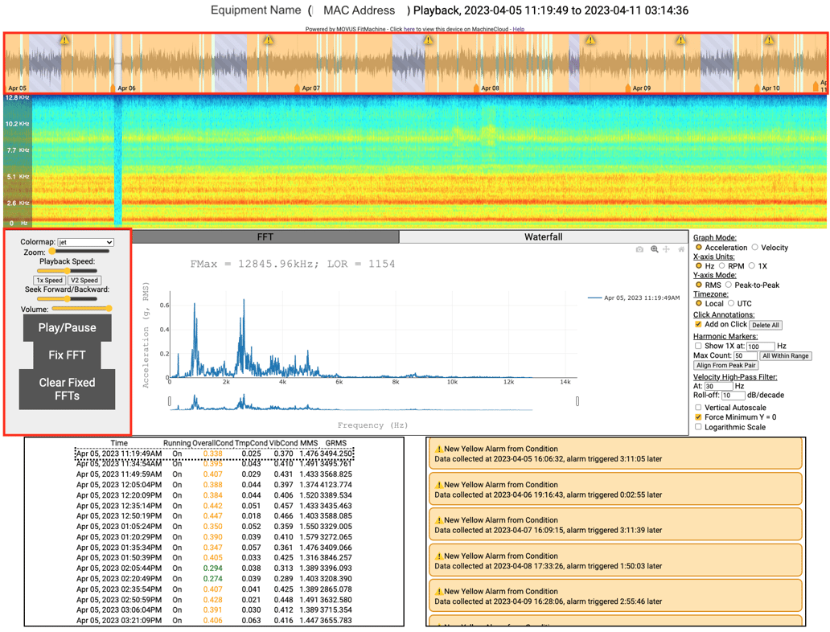This screenshot has width=830, height=632.
Task: Click the camera snapshot icon on FFT chart
Action: coord(639,249)
